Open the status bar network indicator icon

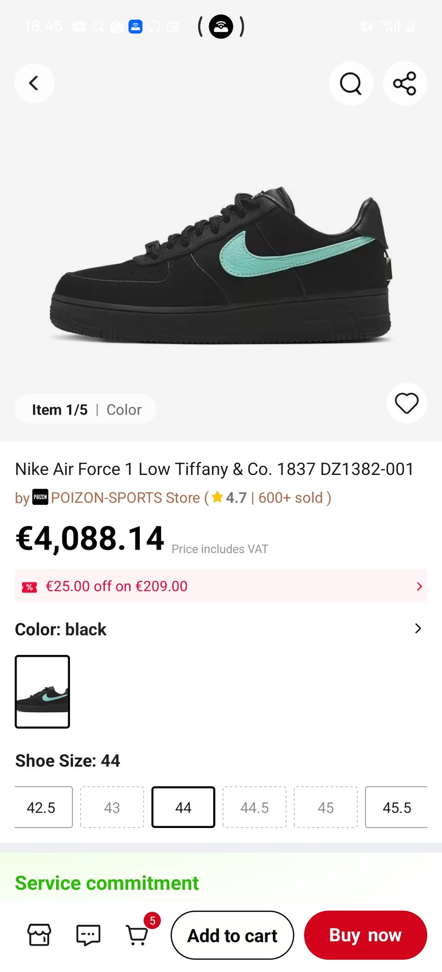click(221, 27)
